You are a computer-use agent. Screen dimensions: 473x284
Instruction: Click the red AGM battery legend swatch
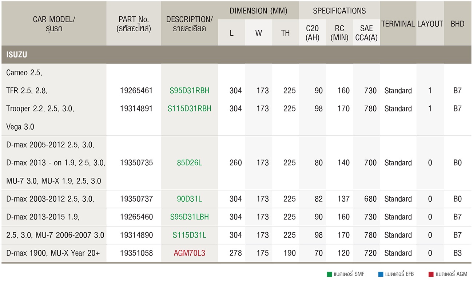pos(431,274)
